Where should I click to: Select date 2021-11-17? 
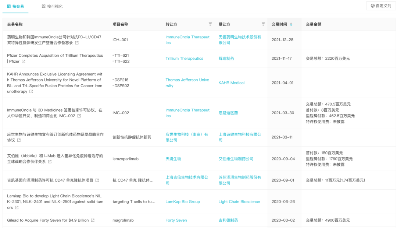282,58
